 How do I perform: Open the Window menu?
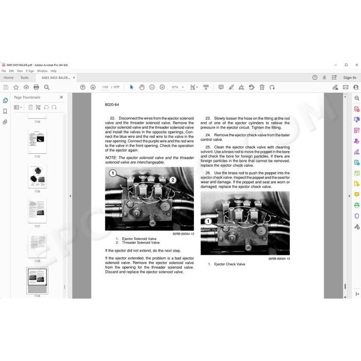tap(42, 71)
